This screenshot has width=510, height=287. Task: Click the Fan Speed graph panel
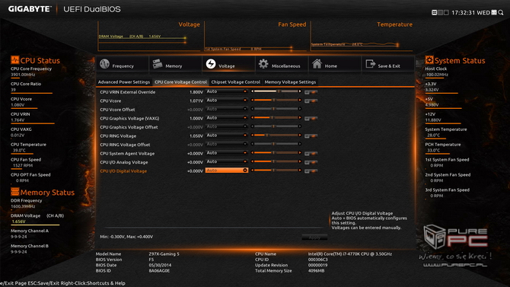(x=256, y=36)
